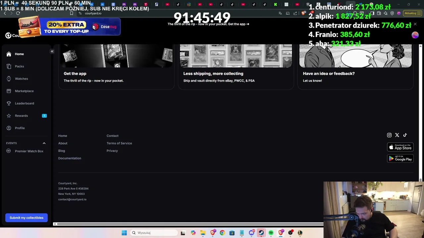Image resolution: width=424 pixels, height=238 pixels.
Task: Click the Rewards notification badge
Action: coord(44,116)
